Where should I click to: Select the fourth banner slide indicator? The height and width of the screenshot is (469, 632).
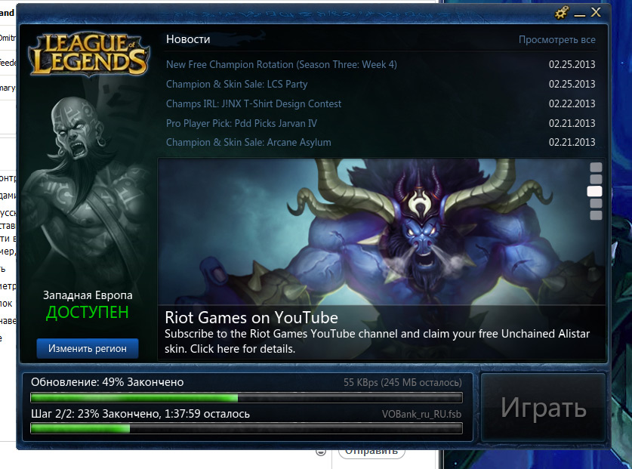(x=596, y=203)
